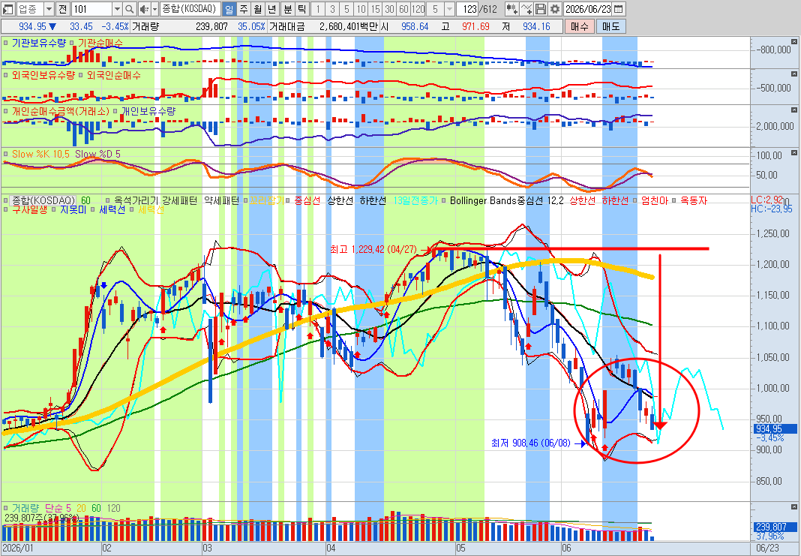Click the 매도 sell button
Viewport: 801px width, 556px height.
click(611, 26)
